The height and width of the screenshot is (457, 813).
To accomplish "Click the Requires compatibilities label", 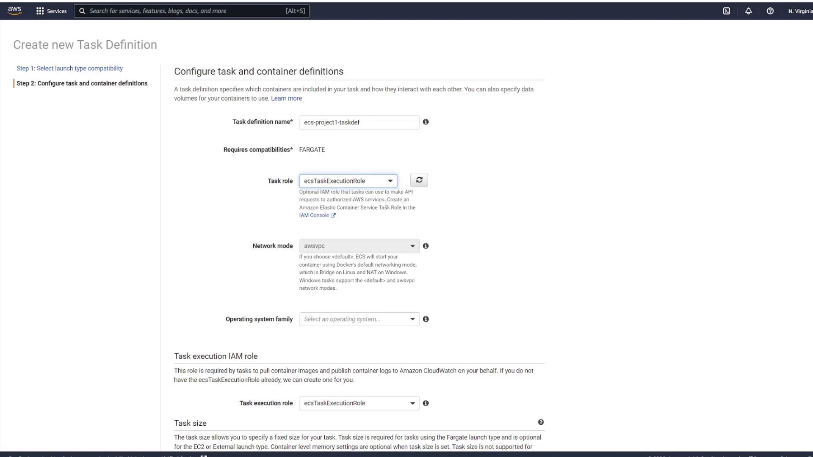I will click(x=258, y=150).
